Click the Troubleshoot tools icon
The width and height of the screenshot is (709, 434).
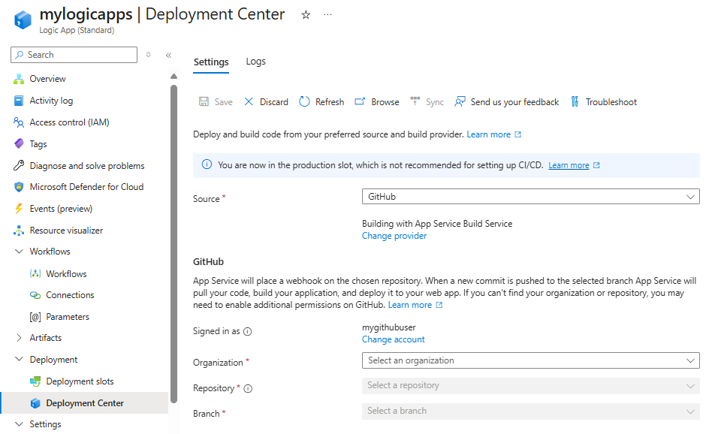(x=575, y=101)
